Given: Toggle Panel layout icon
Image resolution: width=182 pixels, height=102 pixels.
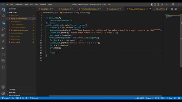Looking at the screenshot, I should [155, 5].
